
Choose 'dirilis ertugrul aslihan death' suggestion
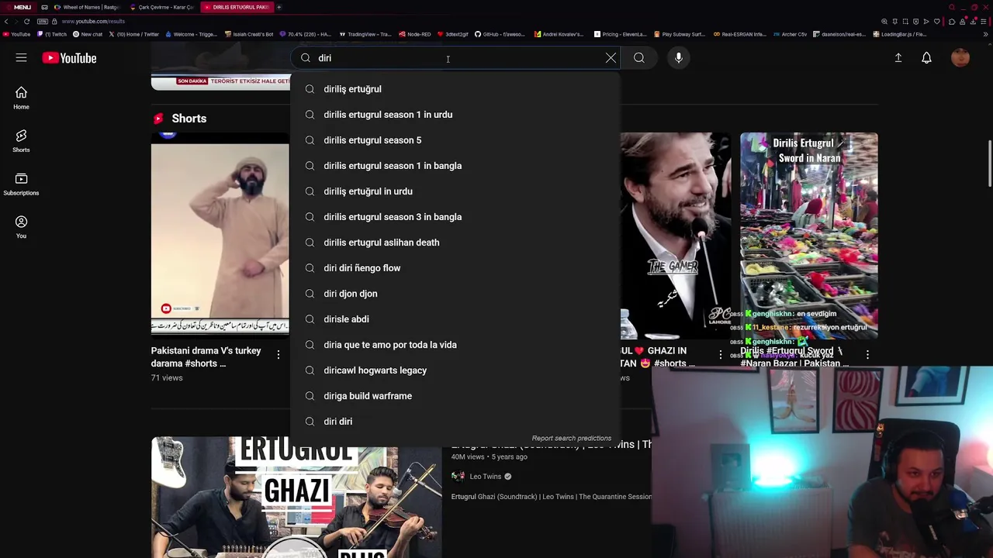pyautogui.click(x=455, y=243)
